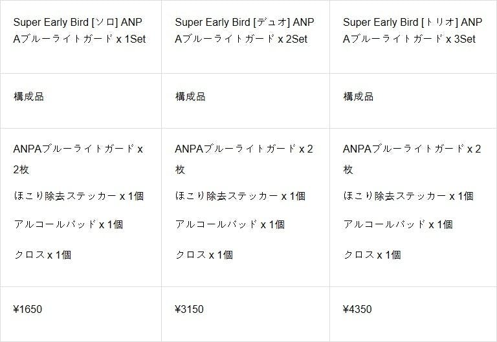Click クロス x 1個 in トリオ column

(372, 255)
